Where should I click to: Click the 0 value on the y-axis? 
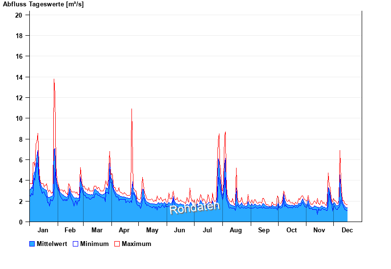21,222
